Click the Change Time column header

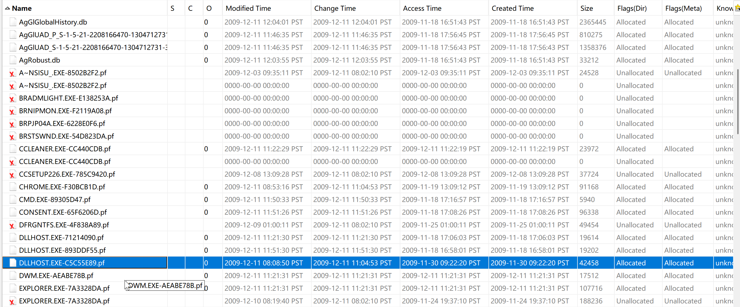(x=335, y=8)
